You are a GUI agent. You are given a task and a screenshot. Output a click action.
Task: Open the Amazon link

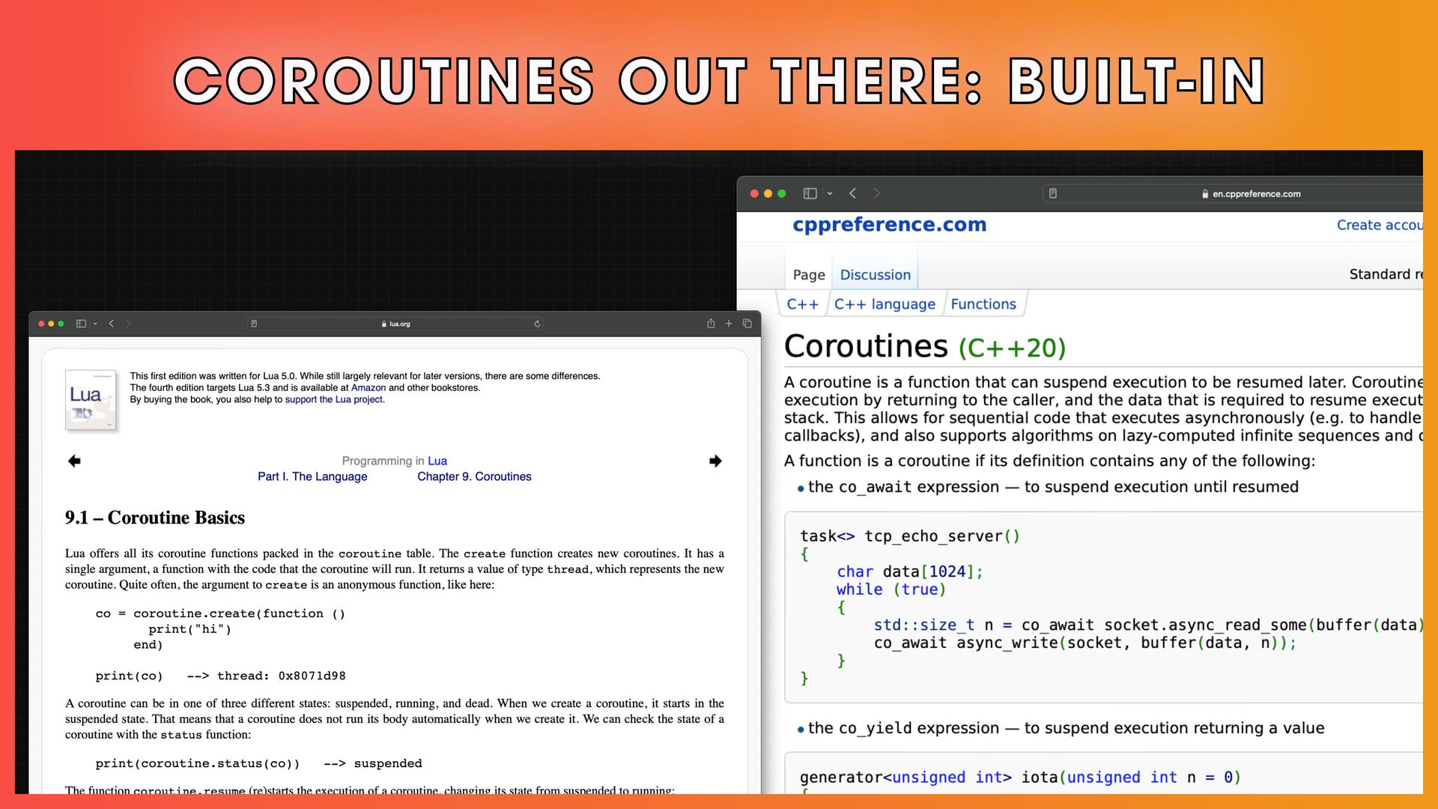[368, 387]
